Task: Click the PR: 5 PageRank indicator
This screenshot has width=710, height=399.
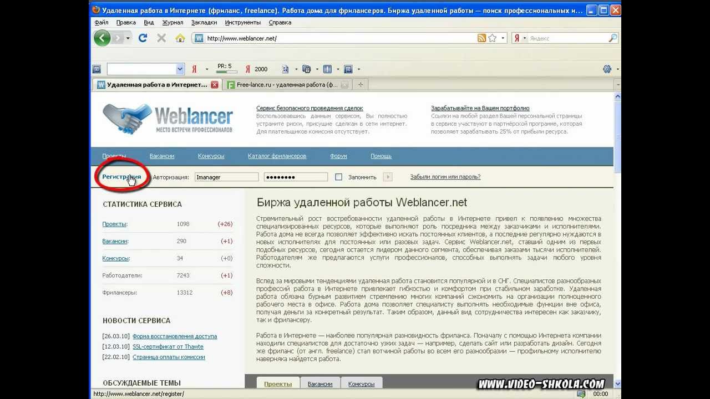Action: click(226, 69)
